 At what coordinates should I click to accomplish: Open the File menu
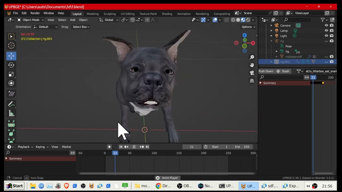(x=15, y=13)
